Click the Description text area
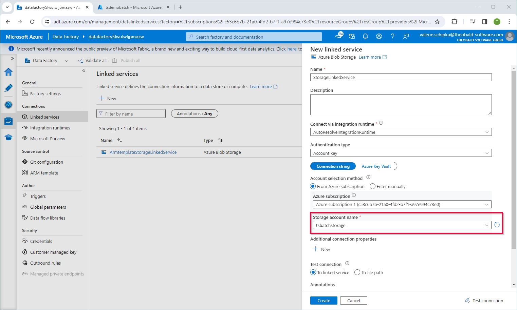 coord(401,105)
